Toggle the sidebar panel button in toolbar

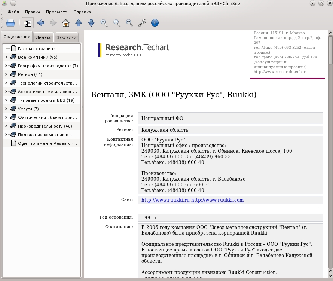(28, 23)
